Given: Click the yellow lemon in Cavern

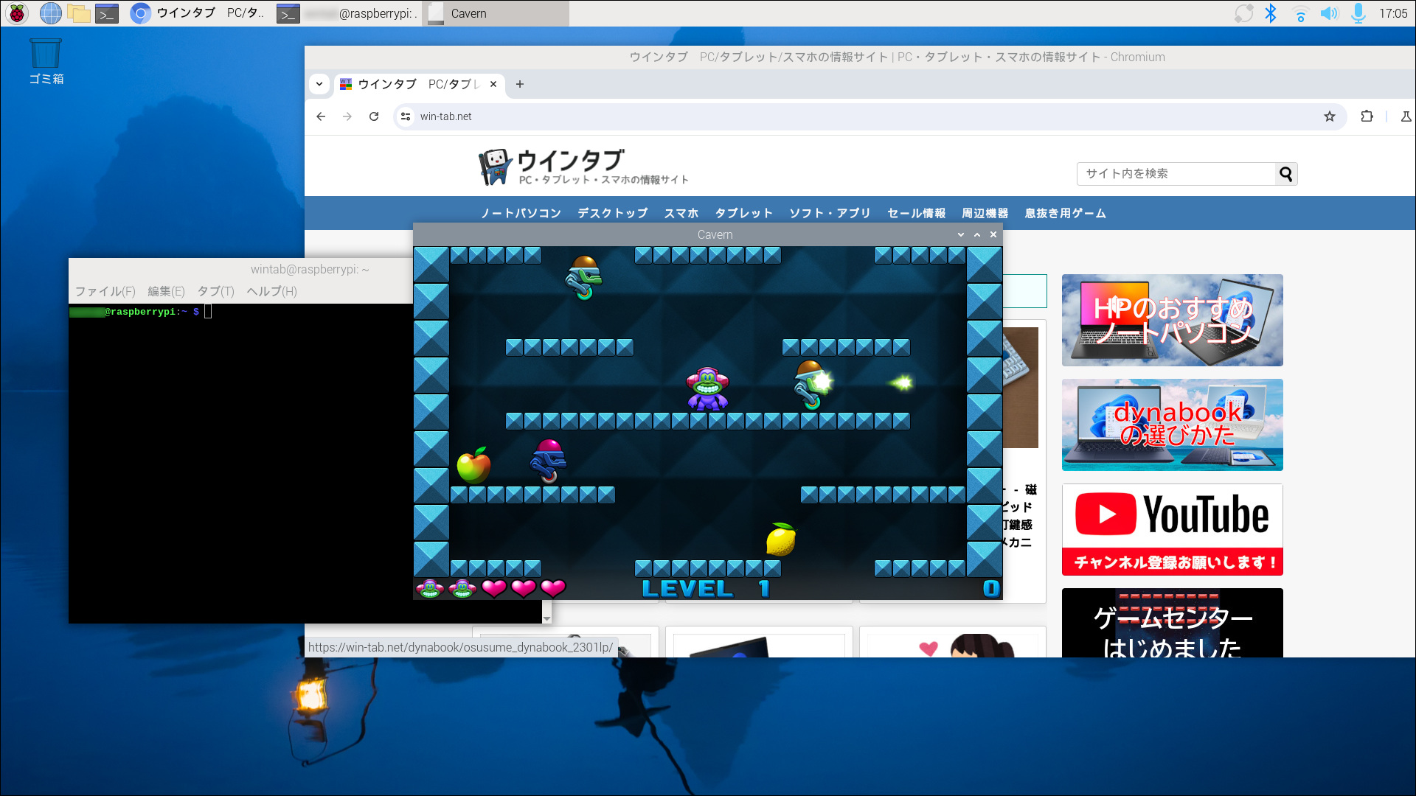Looking at the screenshot, I should [781, 540].
